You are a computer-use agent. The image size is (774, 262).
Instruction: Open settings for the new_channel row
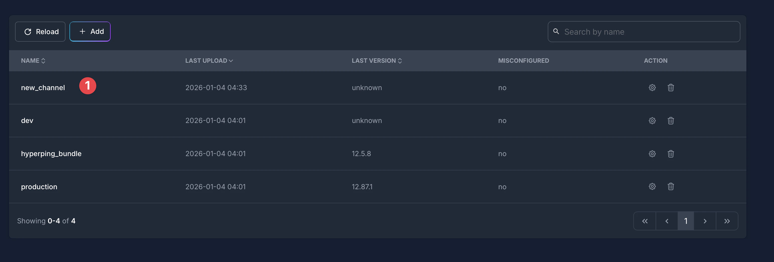pos(652,88)
